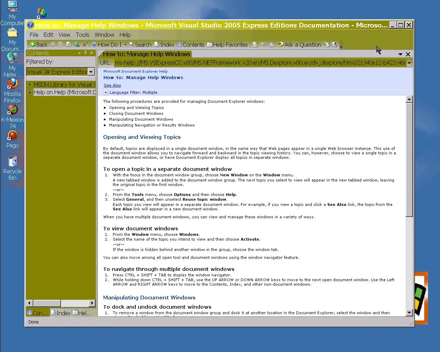Change text size with the A font icon
This screenshot has height=352, width=440.
pos(84,45)
